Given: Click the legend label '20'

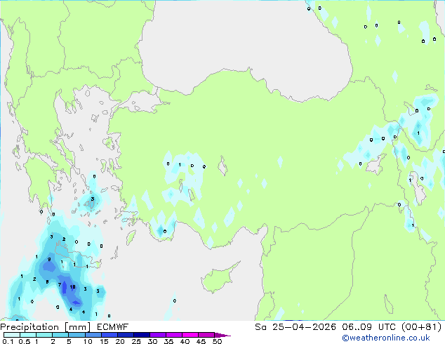Looking at the screenshot, I should click(120, 341).
